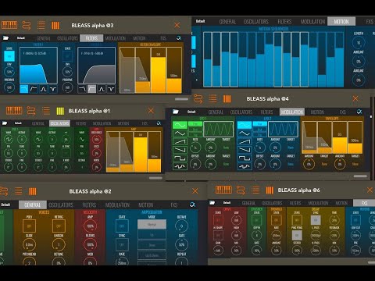Switch to the MODULATION tab in alpha @3

[x=116, y=38]
